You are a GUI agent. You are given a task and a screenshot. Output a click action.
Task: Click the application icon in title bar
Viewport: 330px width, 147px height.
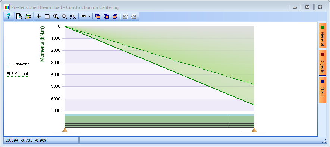7,7
